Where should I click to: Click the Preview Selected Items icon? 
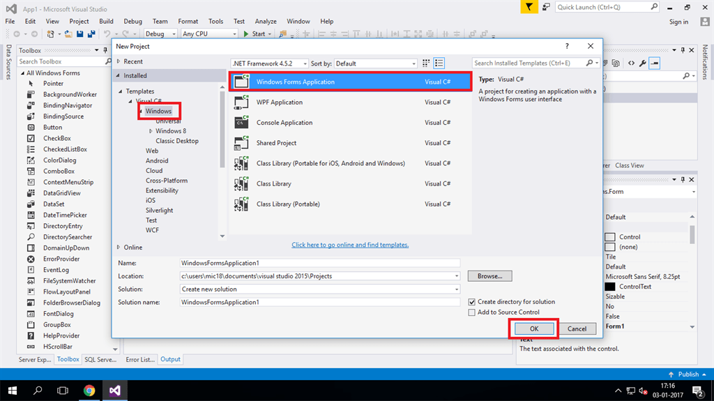(x=655, y=63)
